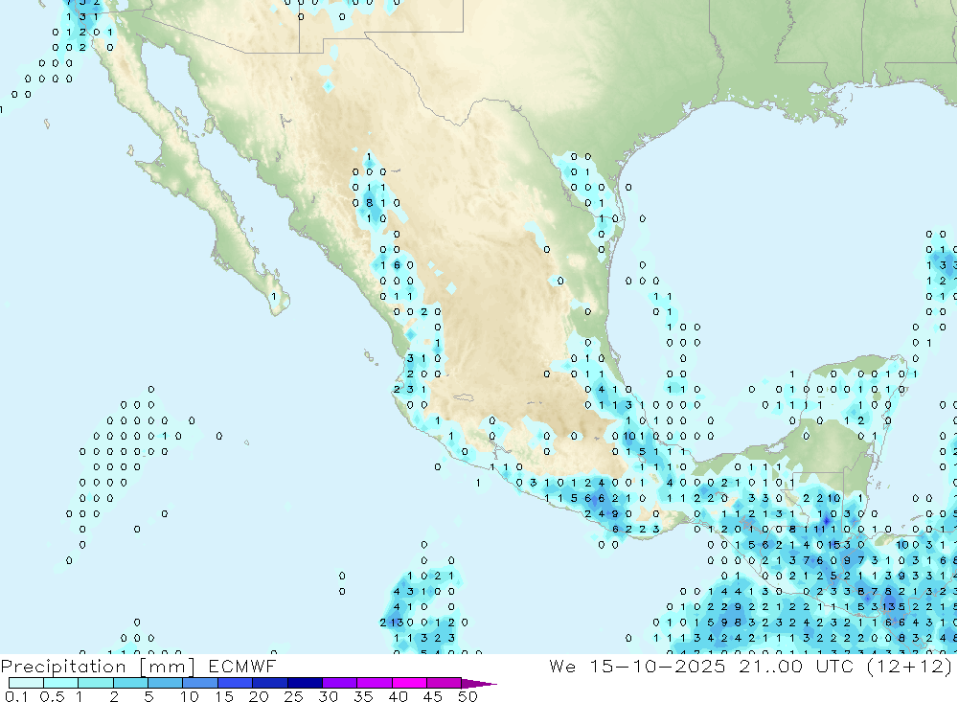Choose the 25–30 mm navy legend box

[305, 683]
